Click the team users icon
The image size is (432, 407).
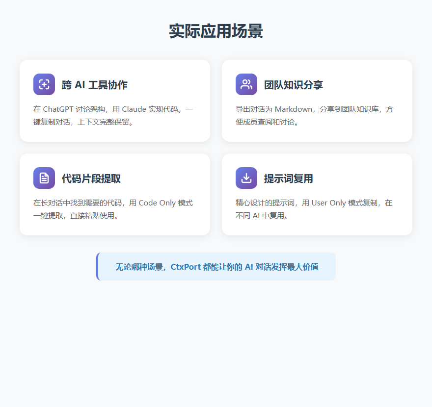pos(246,84)
